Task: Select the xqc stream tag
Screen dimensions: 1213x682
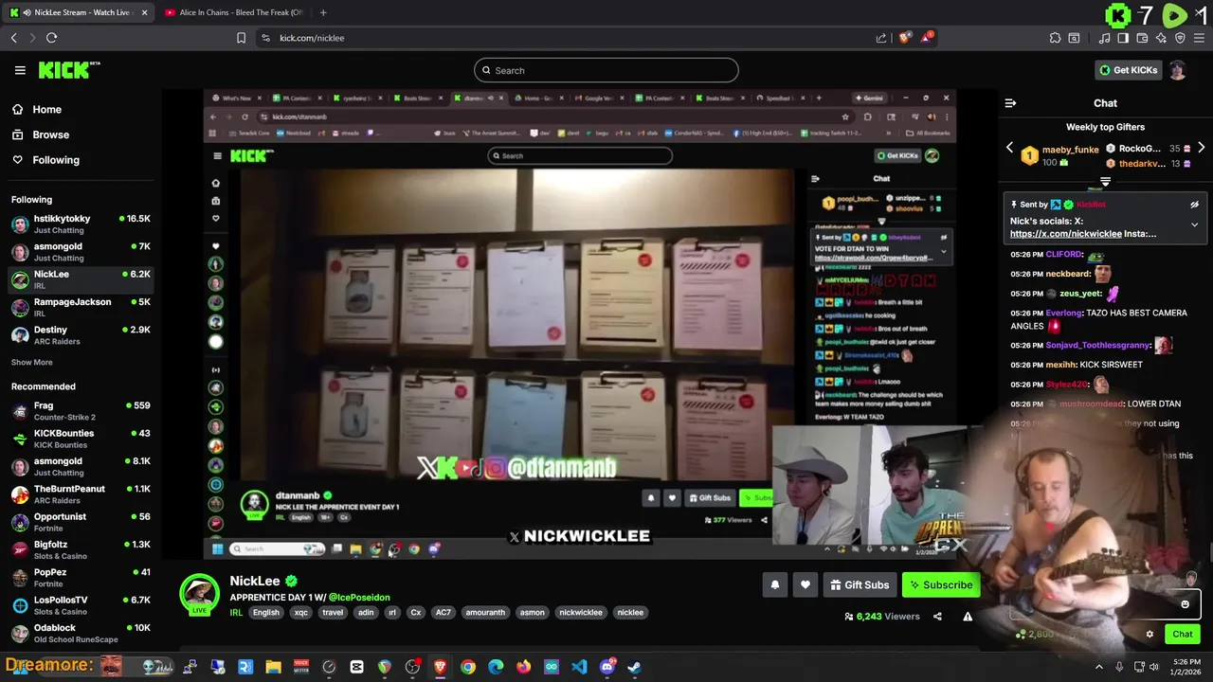Action: pos(300,613)
